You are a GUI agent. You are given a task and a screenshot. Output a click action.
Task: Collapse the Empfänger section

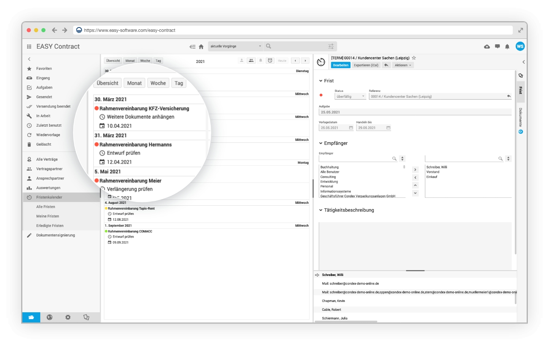[321, 143]
